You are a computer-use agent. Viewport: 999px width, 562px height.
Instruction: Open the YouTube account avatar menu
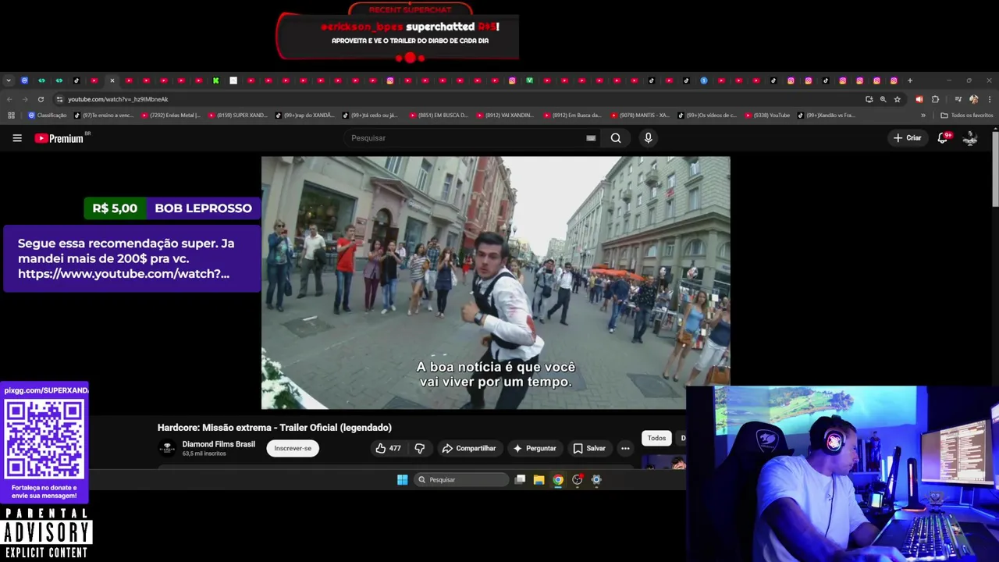point(970,138)
